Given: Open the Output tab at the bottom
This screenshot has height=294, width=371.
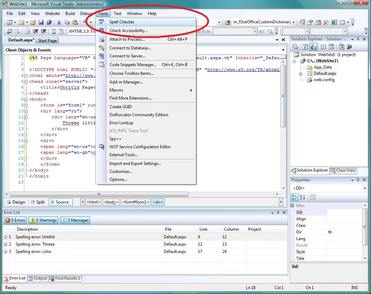Looking at the screenshot, I should pos(38,278).
